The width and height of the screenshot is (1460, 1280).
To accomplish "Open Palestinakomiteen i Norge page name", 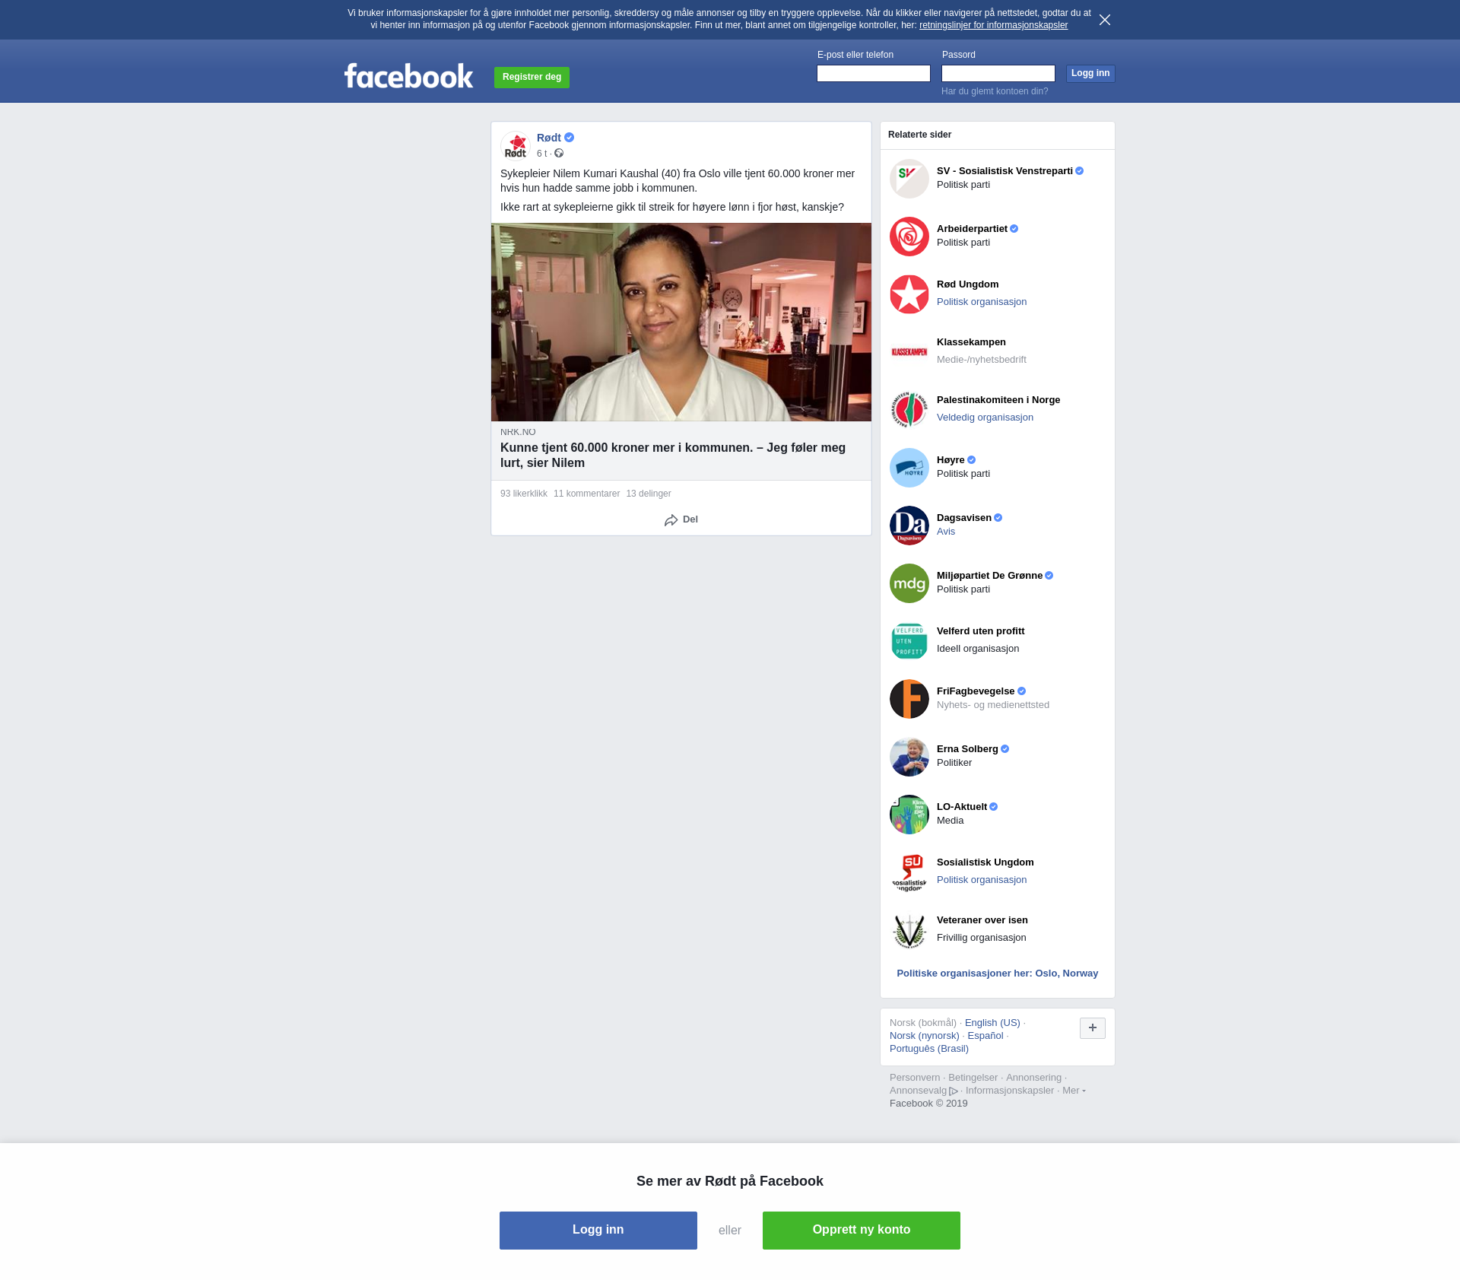I will pos(998,400).
